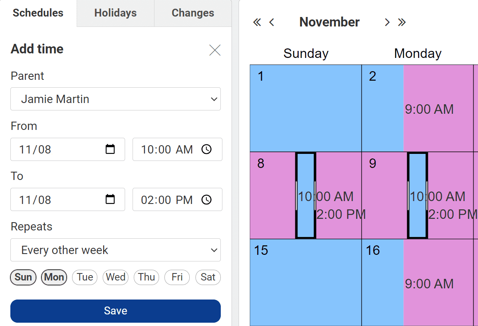The image size is (478, 326).
Task: Open the From date calendar picker icon
Action: tap(110, 149)
